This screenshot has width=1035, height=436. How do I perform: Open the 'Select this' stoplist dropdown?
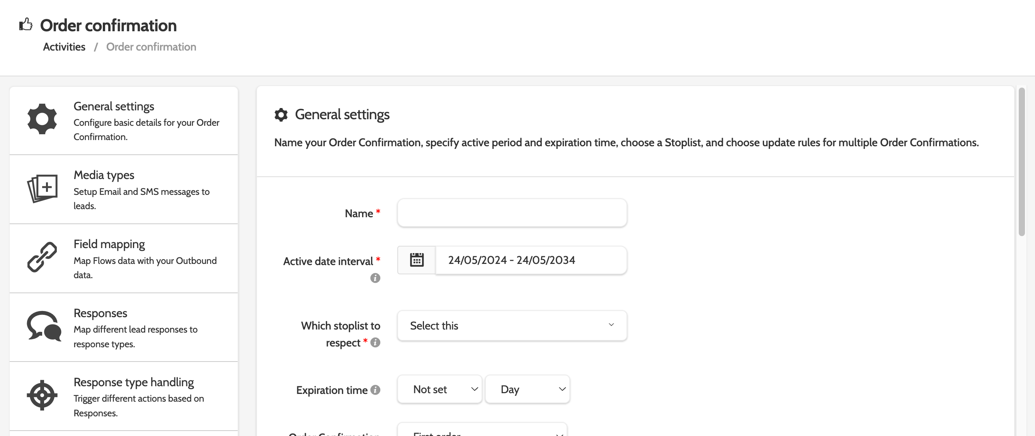pos(511,325)
